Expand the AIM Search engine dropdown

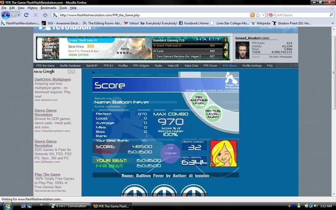274,15
